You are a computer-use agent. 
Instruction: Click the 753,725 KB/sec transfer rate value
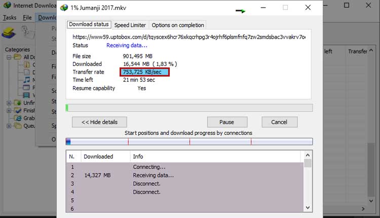pyautogui.click(x=142, y=72)
